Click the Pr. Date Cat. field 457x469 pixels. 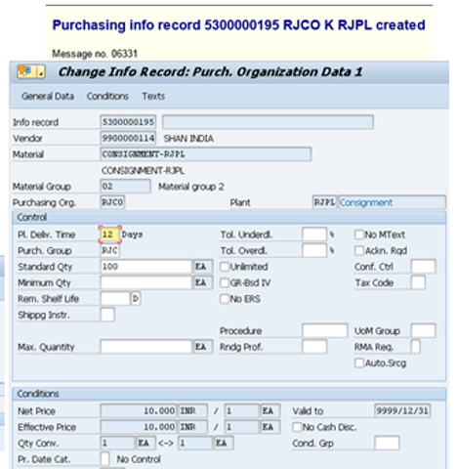(x=104, y=459)
